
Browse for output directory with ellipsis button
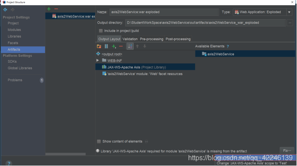290,23
